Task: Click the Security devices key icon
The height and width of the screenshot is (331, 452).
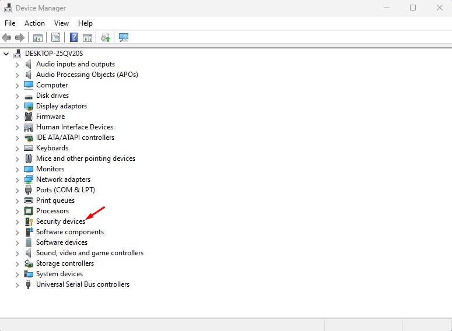Action: [x=29, y=221]
